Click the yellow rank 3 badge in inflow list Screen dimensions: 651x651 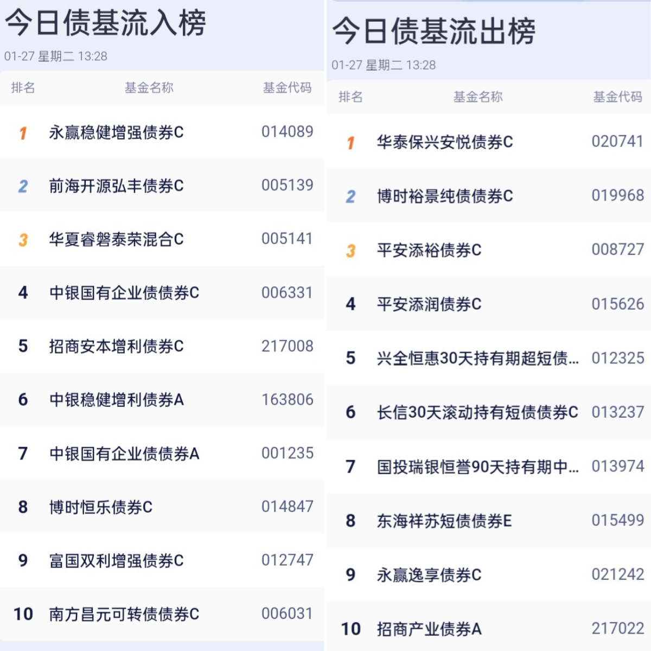[23, 240]
